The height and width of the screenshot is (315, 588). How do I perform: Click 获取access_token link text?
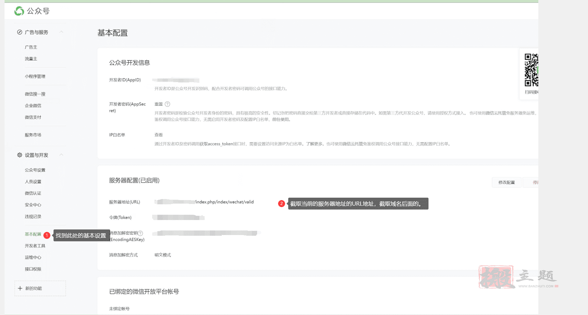click(216, 144)
